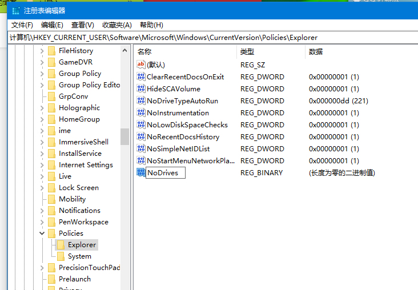Open the 收藏夹(A) menu
The height and width of the screenshot is (290, 418).
[x=117, y=25]
